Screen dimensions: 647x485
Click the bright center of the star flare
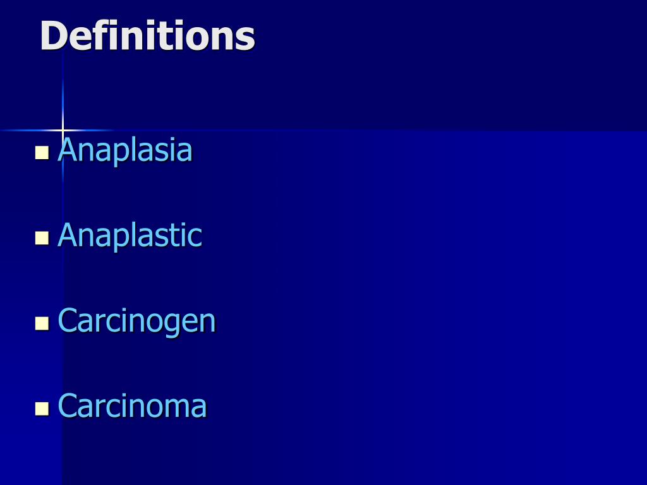[63, 130]
